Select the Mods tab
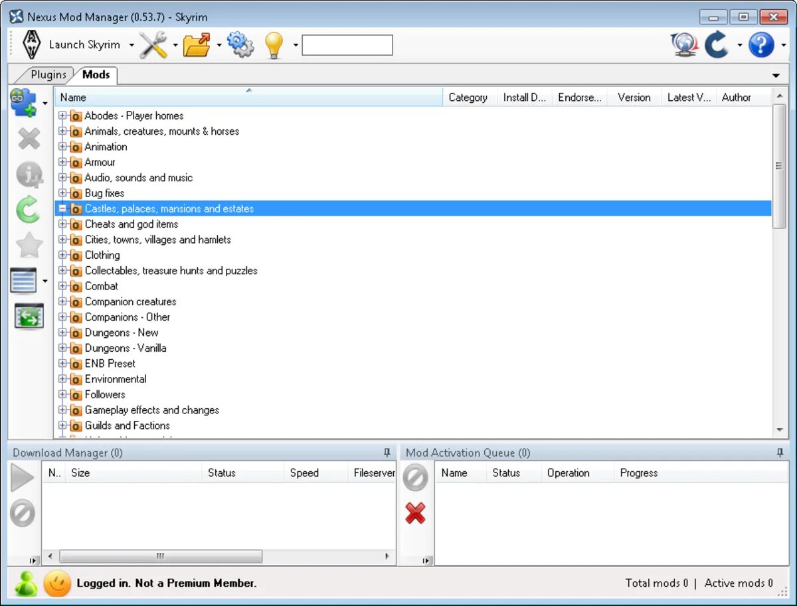The height and width of the screenshot is (606, 797). click(x=95, y=74)
